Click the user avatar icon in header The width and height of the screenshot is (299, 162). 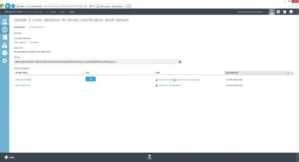pos(272,12)
